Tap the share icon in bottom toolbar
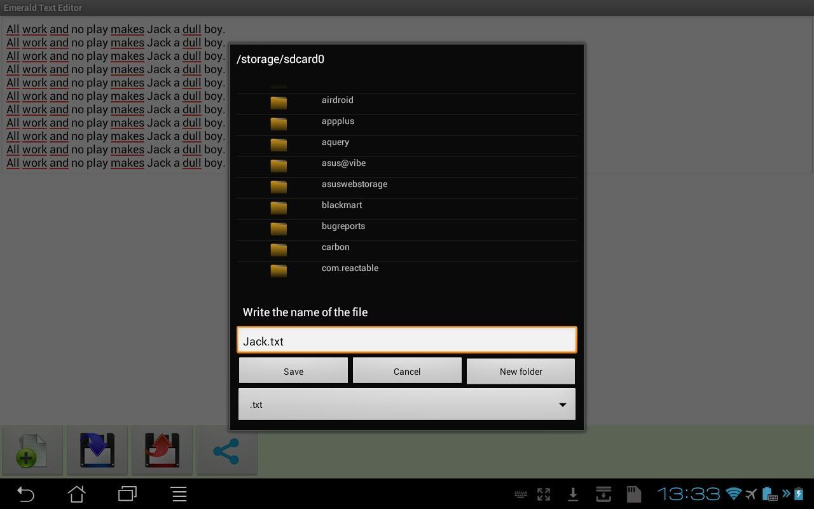The image size is (814, 509). click(227, 450)
